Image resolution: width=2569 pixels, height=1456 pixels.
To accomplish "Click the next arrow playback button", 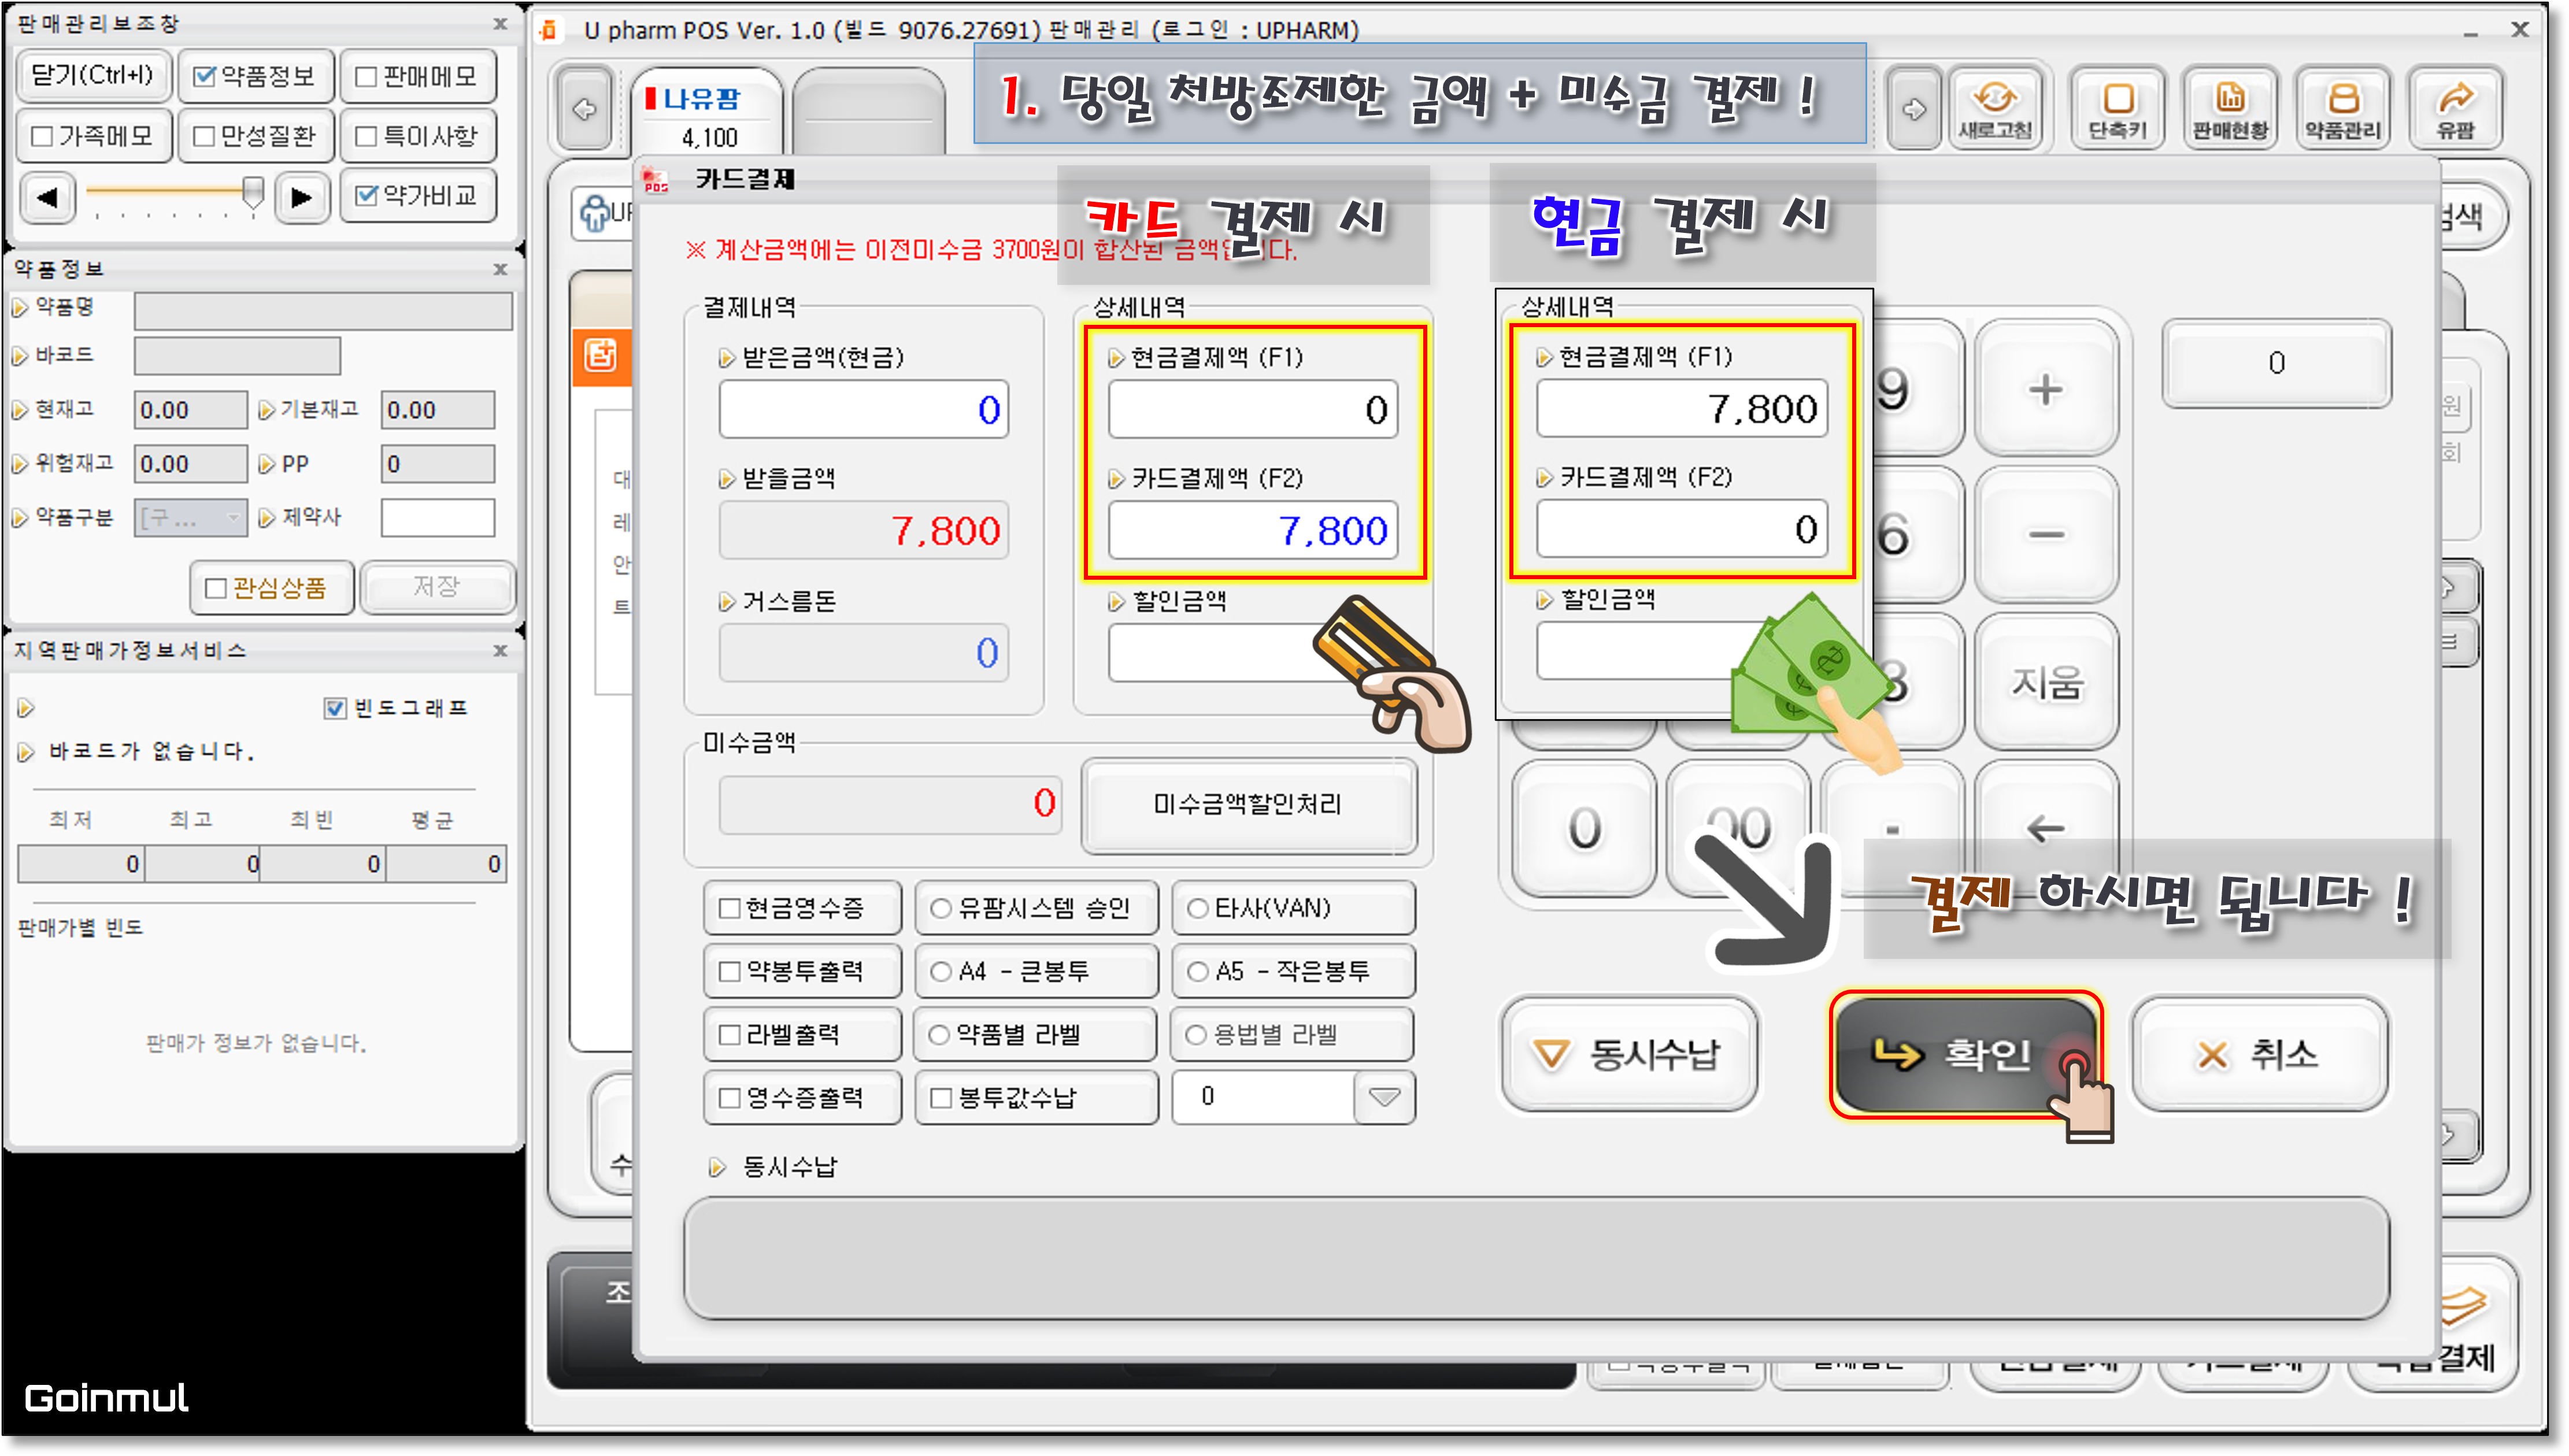I will point(302,197).
